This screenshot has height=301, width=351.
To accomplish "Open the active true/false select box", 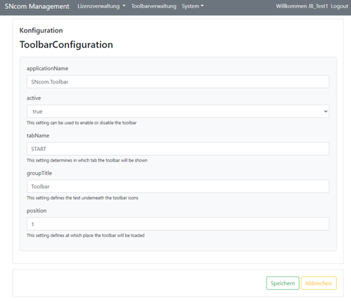I will (178, 112).
